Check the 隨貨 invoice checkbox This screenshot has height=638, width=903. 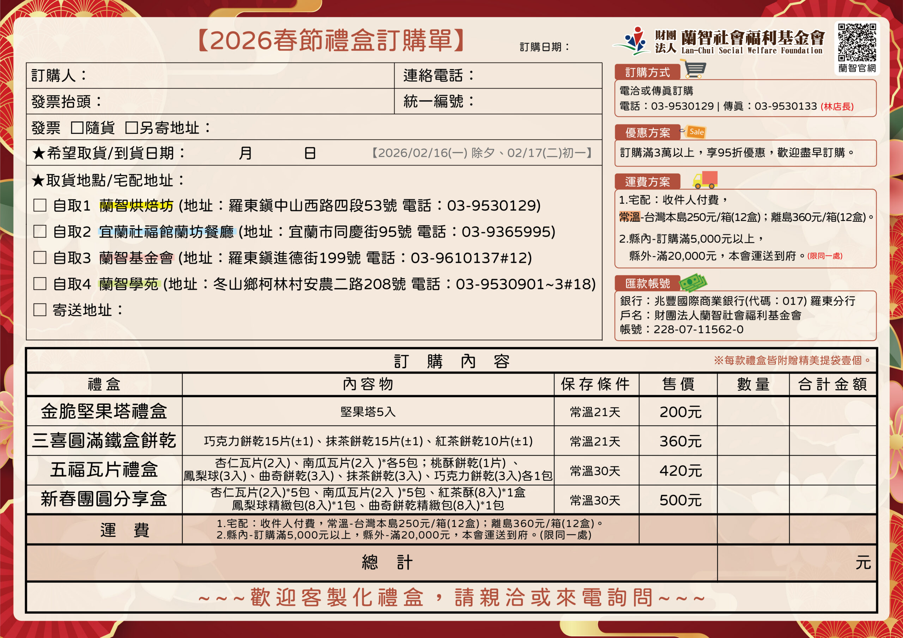click(x=77, y=128)
